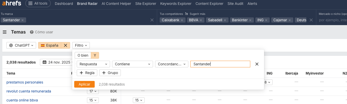
Task: Click the Cómo usar help icon
Action: tap(32, 32)
